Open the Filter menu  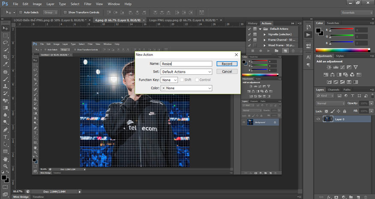88,4
